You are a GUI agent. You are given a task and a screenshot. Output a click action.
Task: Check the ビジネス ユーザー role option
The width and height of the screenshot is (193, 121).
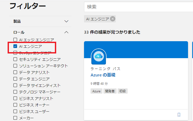[x=15, y=111]
